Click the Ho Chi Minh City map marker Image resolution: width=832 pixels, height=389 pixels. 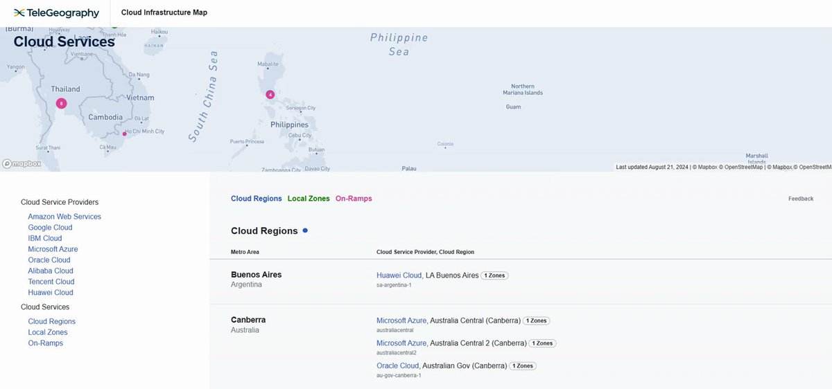coord(125,134)
